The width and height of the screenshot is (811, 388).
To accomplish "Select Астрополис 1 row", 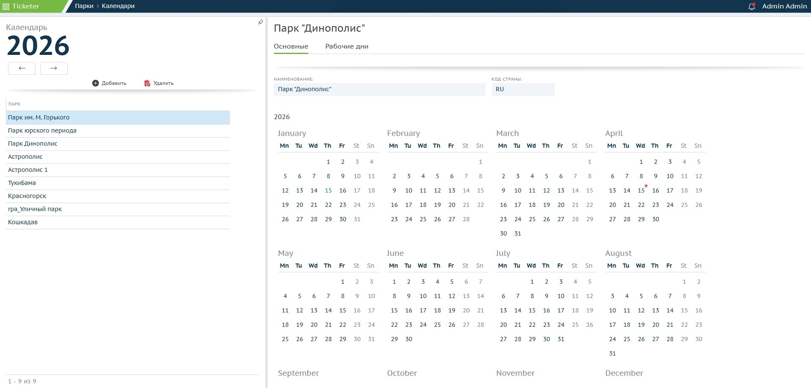I will pos(118,170).
